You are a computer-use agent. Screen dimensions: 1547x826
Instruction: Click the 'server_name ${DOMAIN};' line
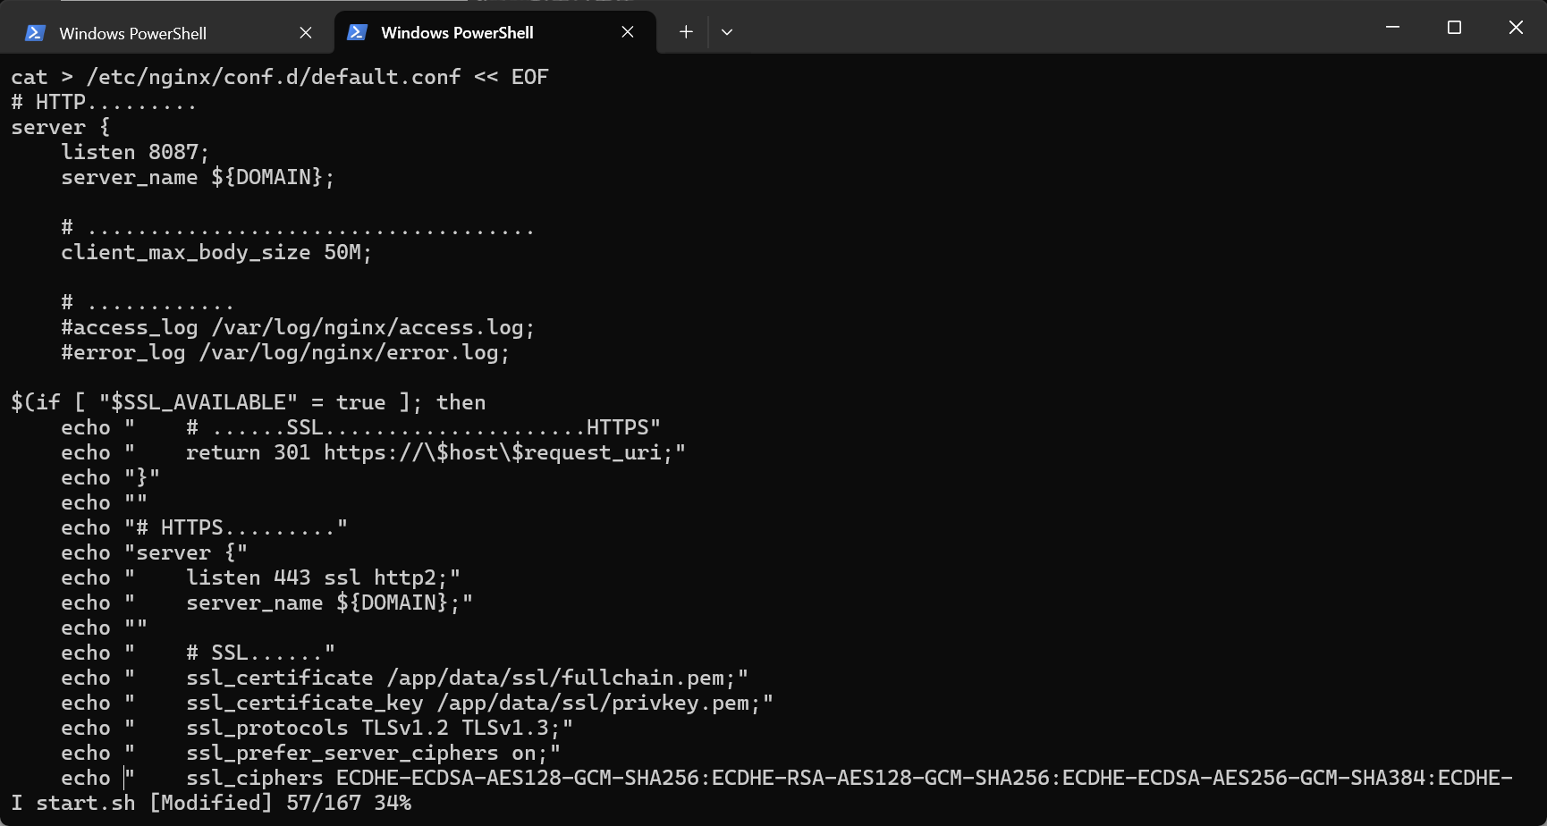[197, 177]
